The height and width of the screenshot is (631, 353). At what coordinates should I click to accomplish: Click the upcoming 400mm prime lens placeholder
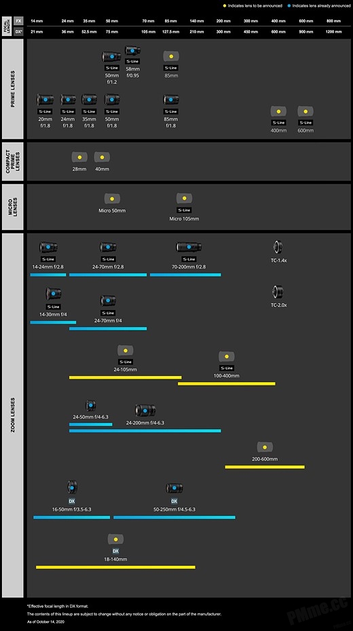[x=278, y=112]
